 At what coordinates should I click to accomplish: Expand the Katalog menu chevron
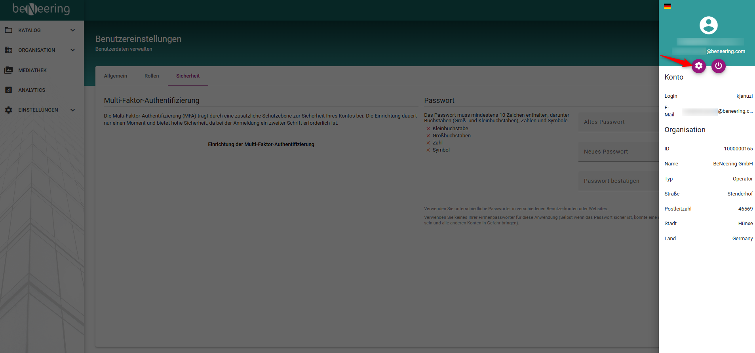[72, 30]
